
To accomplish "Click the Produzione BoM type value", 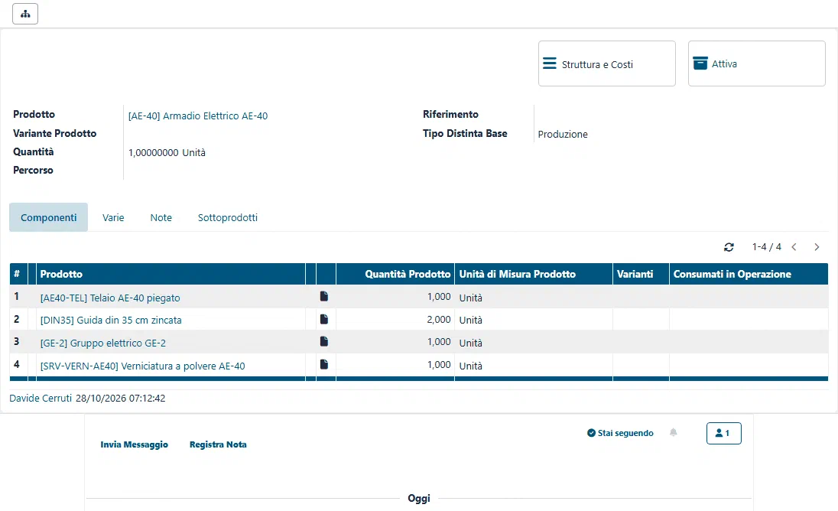I will 563,134.
